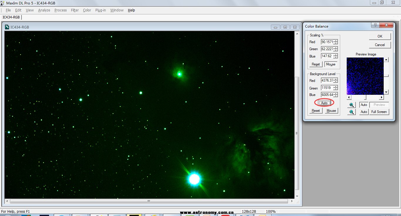Click 'For Help, press F1' status text
This screenshot has height=216, width=401.
(16, 211)
